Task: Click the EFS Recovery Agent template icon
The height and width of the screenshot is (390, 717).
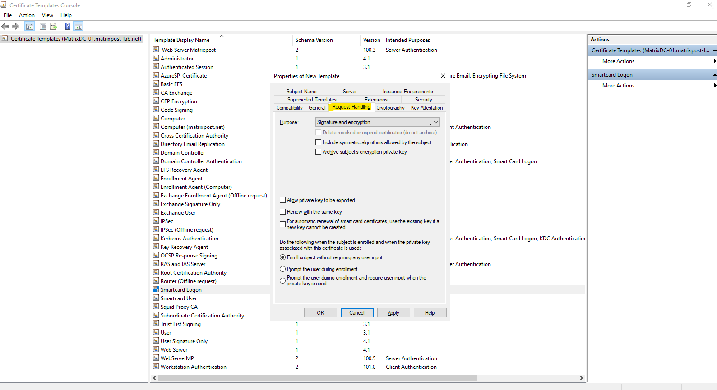Action: (x=156, y=170)
